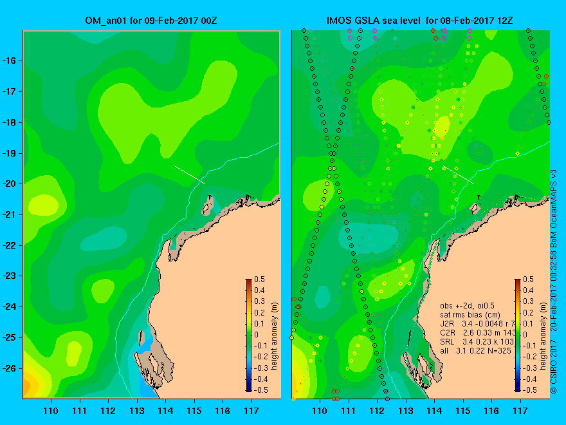Click the "-24" latitude axis label
566x425 pixels.
click(x=8, y=307)
